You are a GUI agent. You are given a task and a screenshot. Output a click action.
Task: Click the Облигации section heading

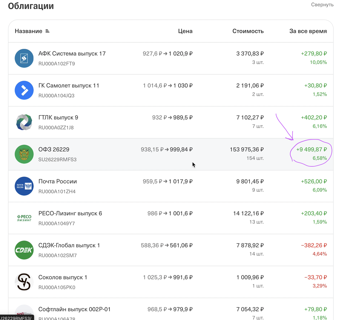coord(31,6)
